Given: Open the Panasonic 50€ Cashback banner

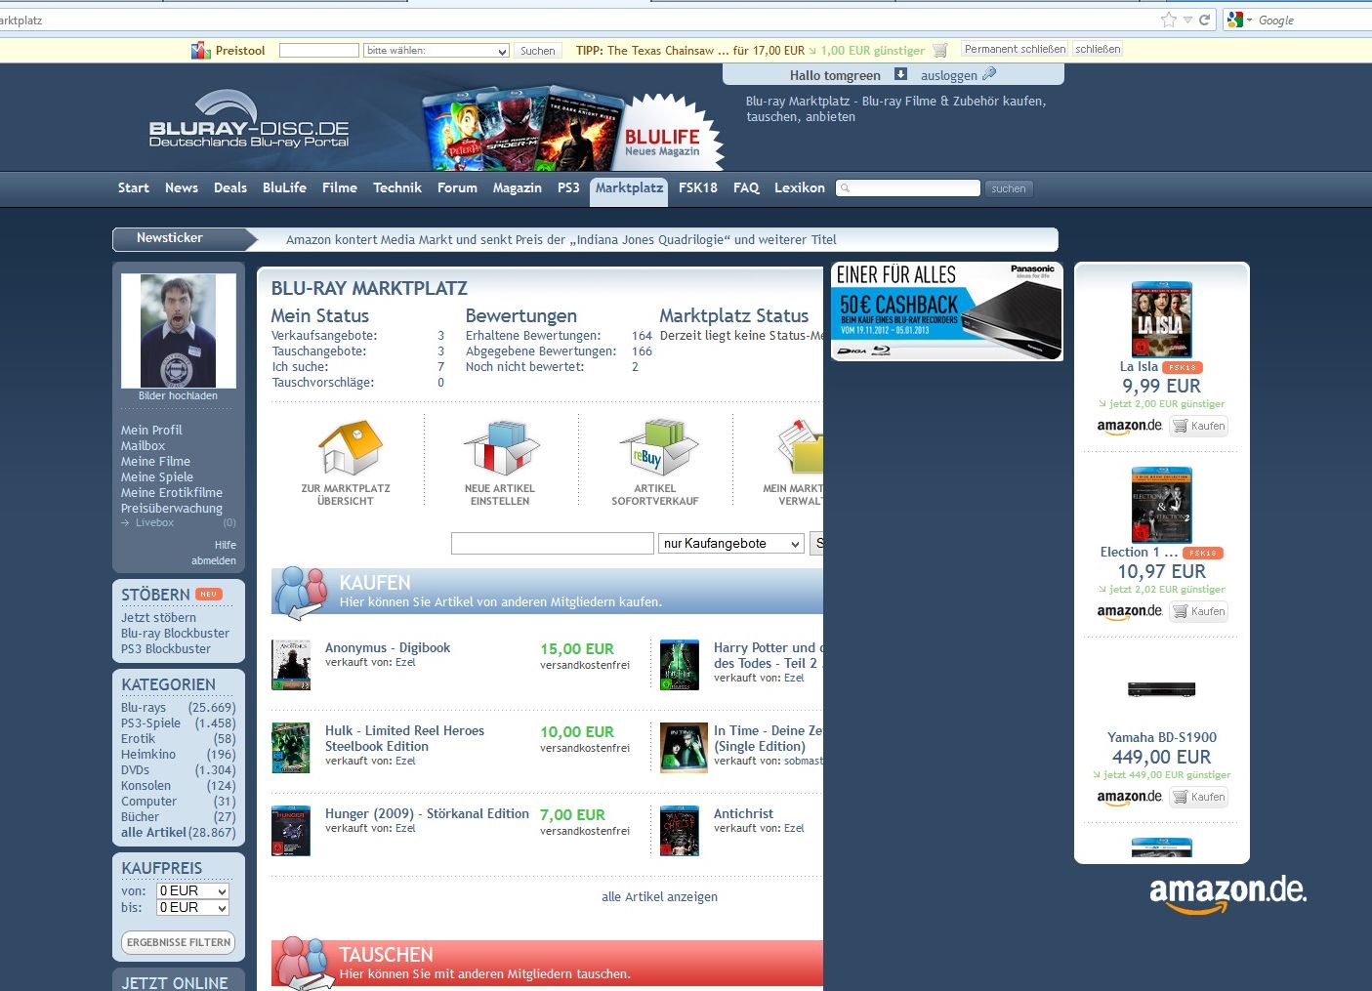Looking at the screenshot, I should coord(946,311).
